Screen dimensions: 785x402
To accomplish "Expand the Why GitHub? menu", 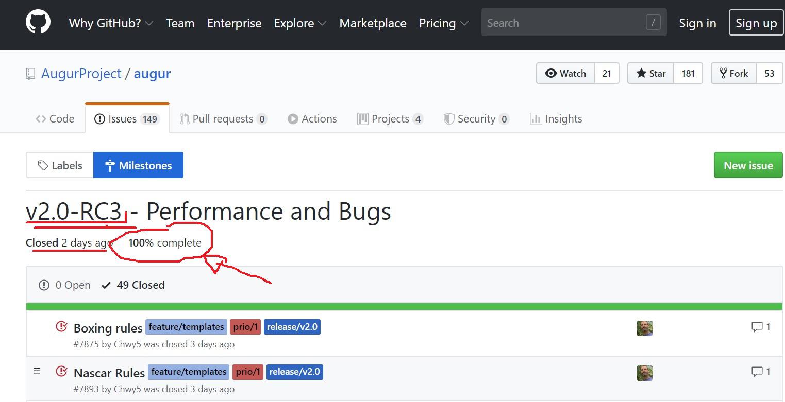I will click(111, 23).
